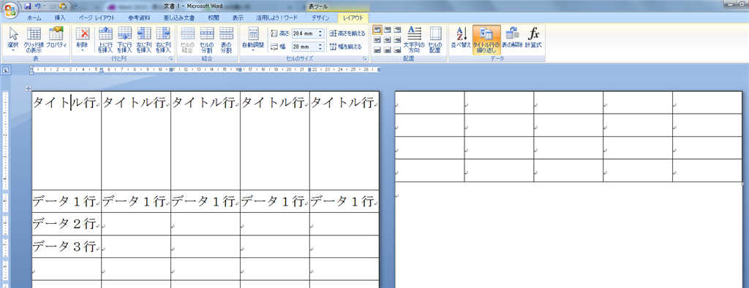
Task: Increase column width with up spinner
Action: point(320,44)
